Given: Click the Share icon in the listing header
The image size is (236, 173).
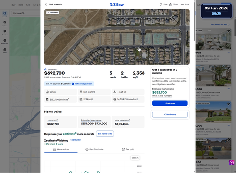Looking at the screenshot, I should click(171, 4).
